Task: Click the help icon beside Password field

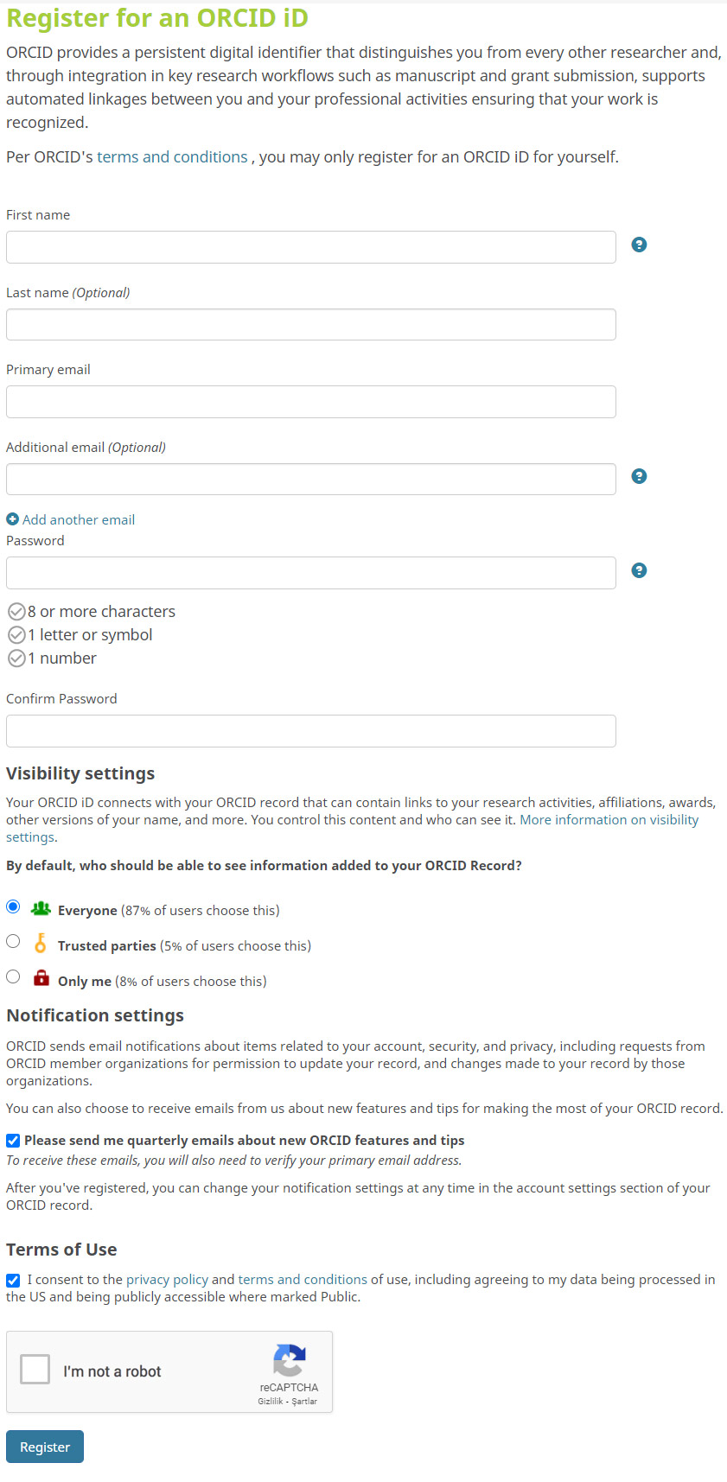Action: click(x=639, y=570)
